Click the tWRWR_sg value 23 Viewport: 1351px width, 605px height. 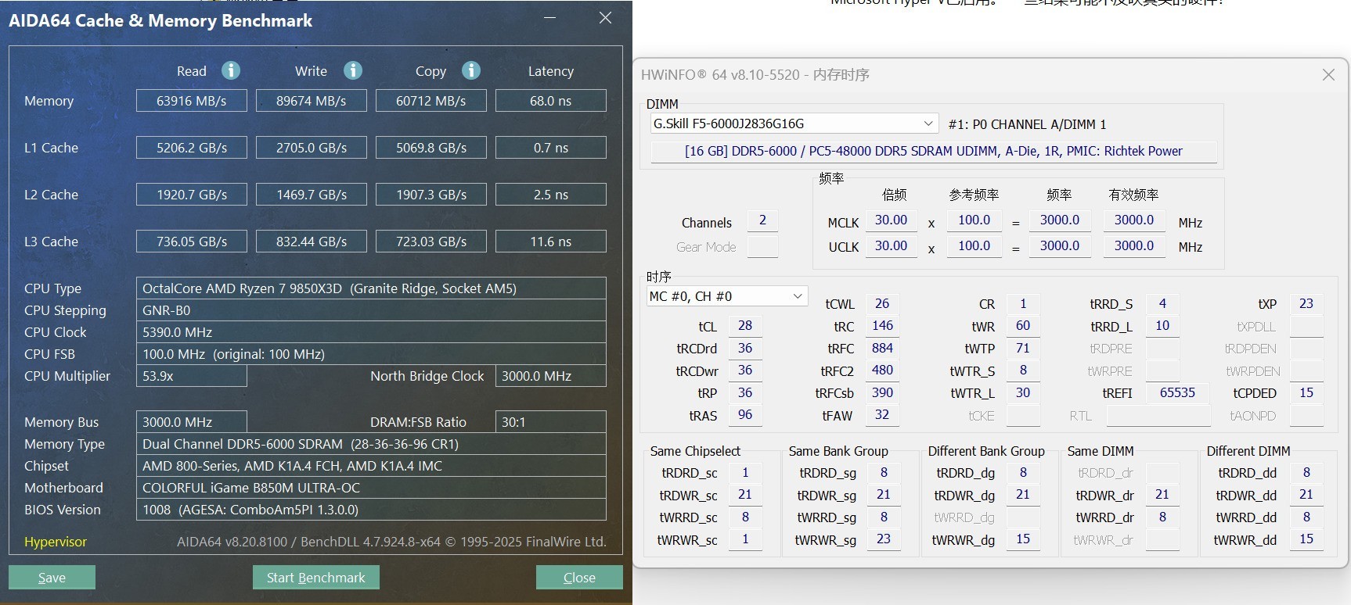(884, 539)
